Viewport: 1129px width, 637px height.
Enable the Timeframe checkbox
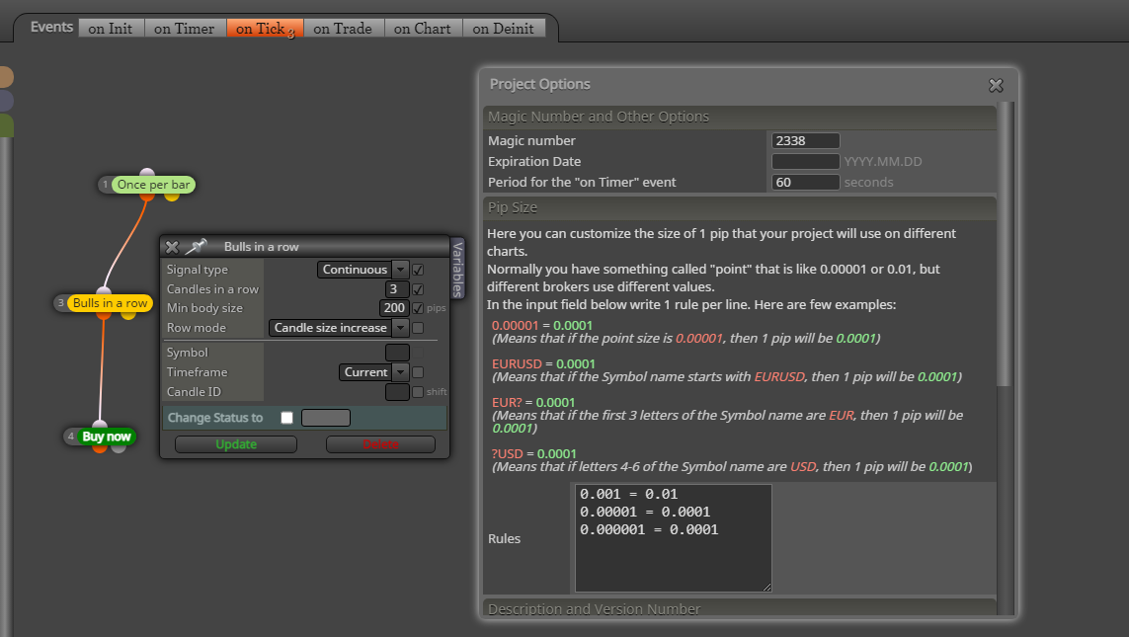point(418,372)
